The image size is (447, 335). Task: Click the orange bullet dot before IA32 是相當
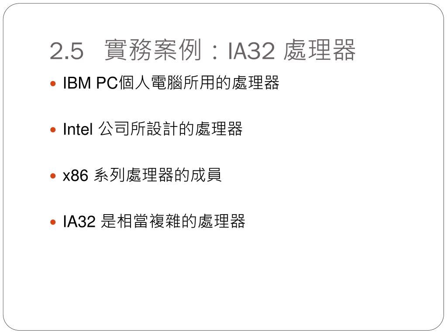point(53,222)
